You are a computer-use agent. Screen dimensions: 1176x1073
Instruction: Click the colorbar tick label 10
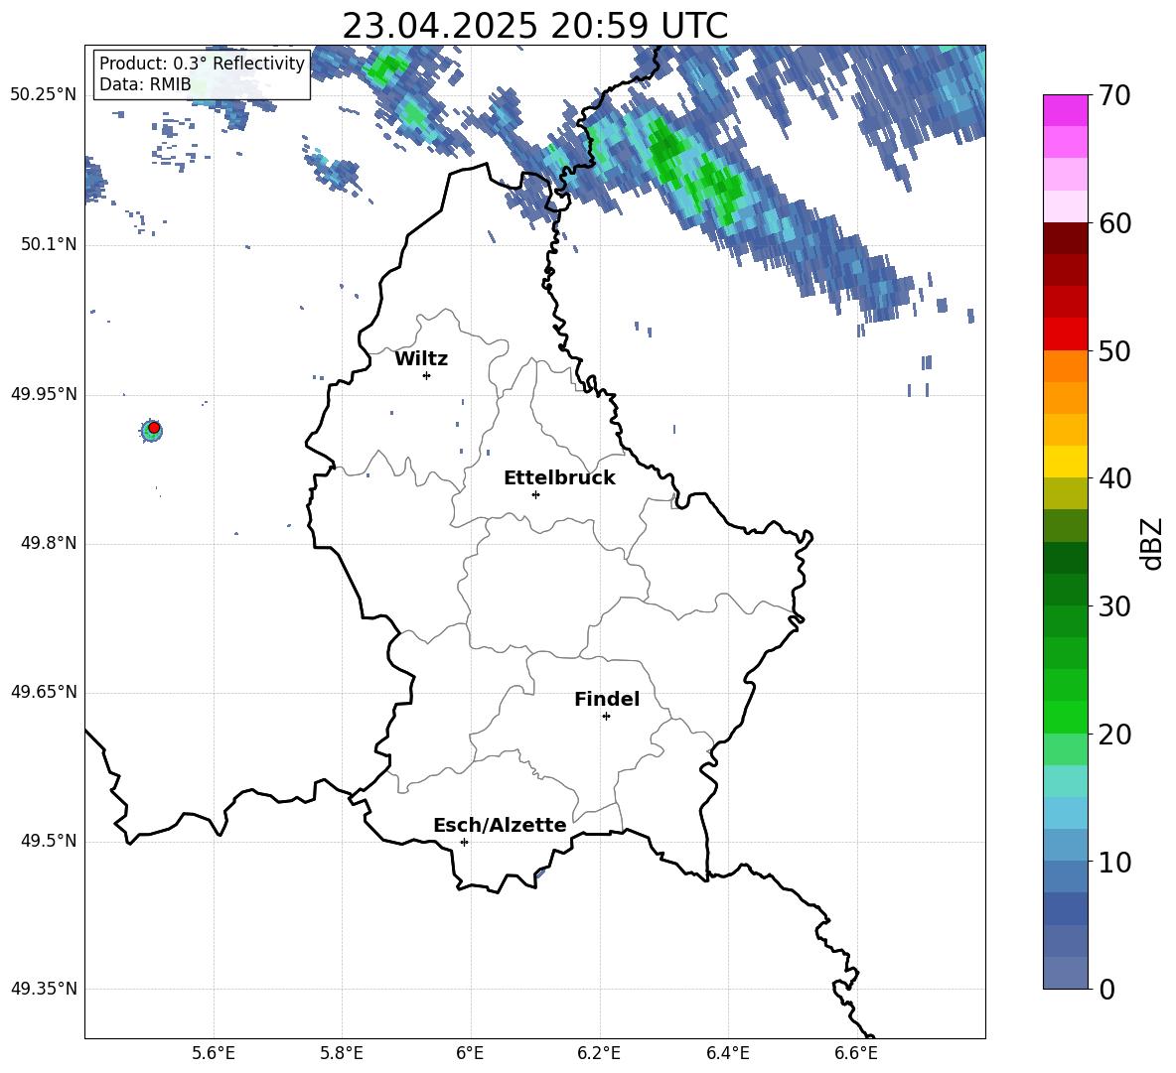click(1113, 863)
